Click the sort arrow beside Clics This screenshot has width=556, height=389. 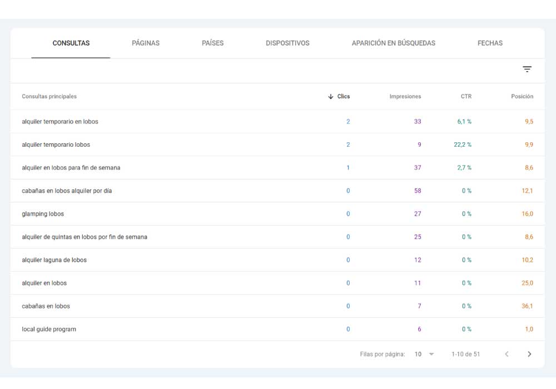[331, 97]
